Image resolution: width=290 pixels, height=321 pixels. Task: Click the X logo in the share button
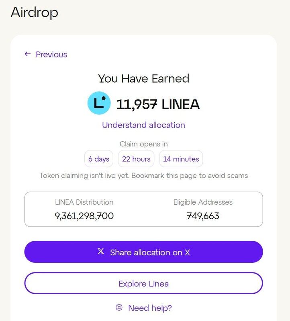101,252
